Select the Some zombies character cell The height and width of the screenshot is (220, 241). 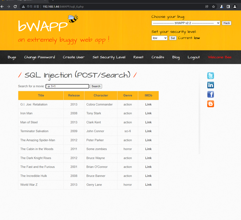[x=101, y=149]
